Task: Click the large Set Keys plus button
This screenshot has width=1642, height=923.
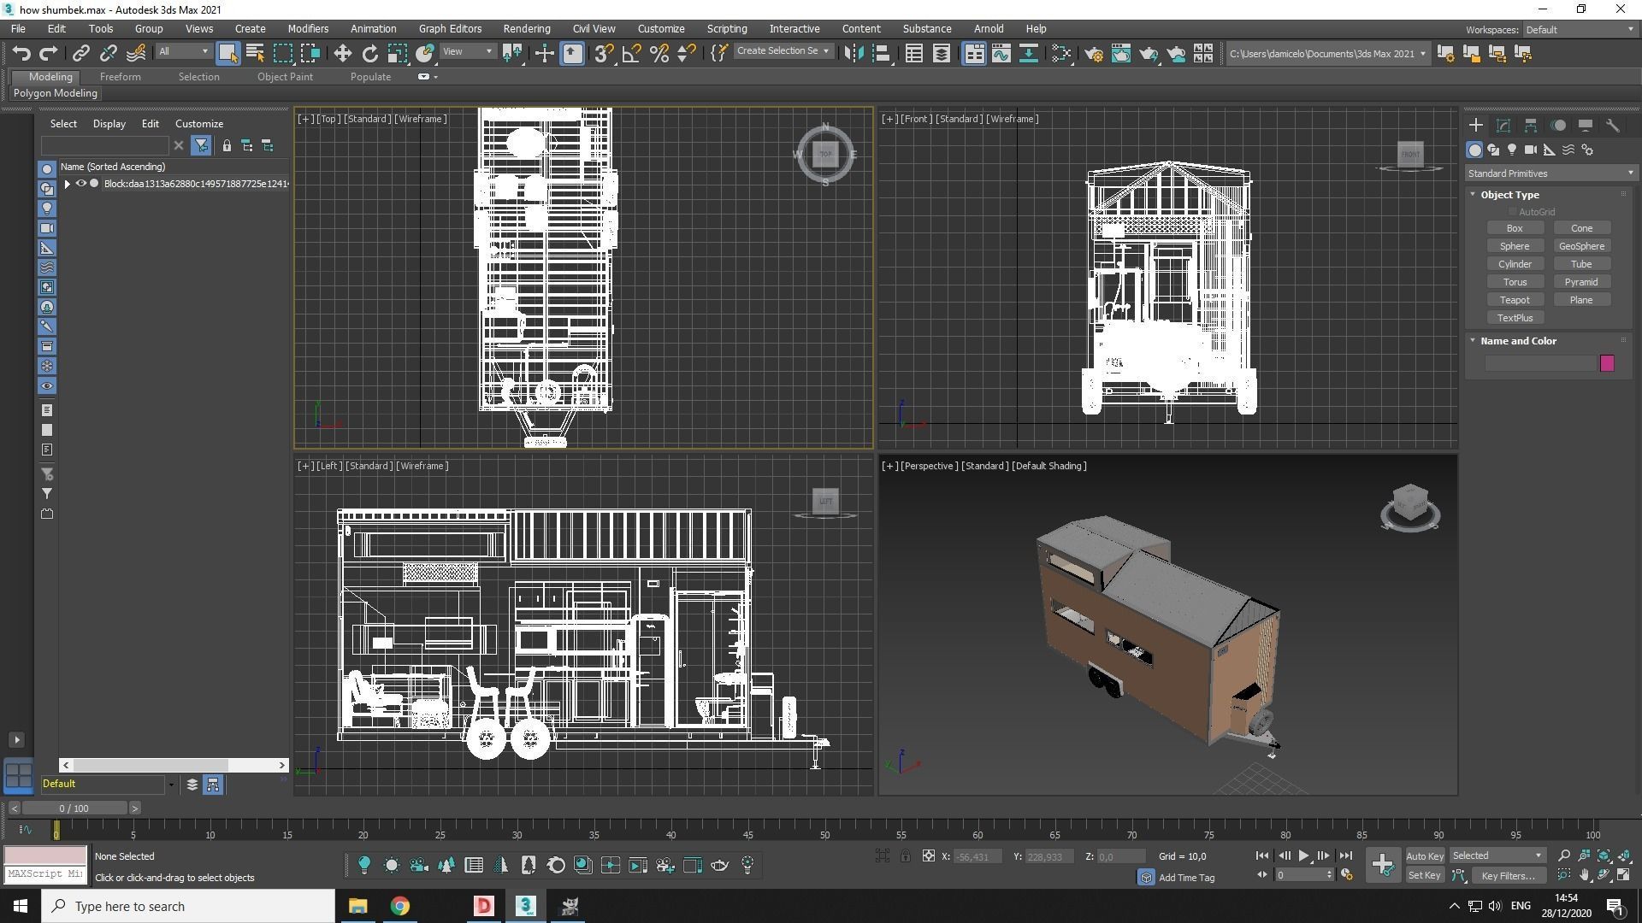Action: point(1382,864)
